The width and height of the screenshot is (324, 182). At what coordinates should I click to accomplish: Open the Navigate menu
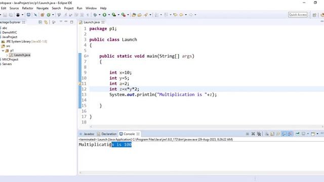[x=43, y=8]
